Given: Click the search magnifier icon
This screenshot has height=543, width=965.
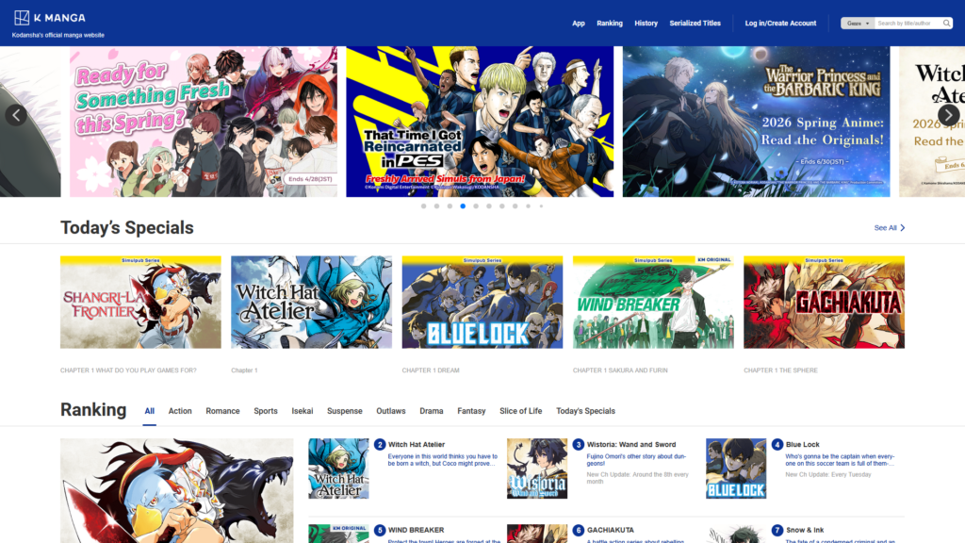Looking at the screenshot, I should [x=946, y=23].
